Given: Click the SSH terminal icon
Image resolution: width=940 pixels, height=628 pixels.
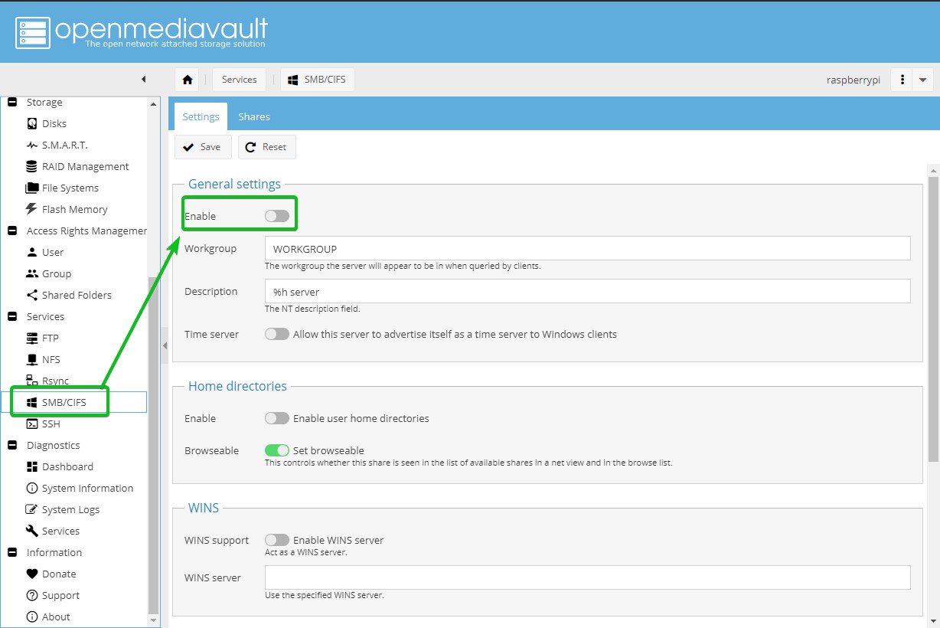Looking at the screenshot, I should [x=32, y=424].
